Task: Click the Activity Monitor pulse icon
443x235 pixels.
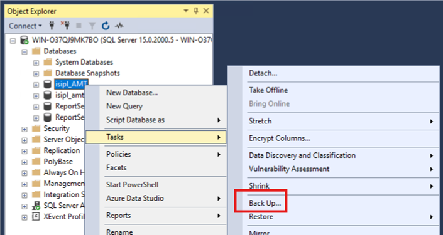Action: click(119, 26)
